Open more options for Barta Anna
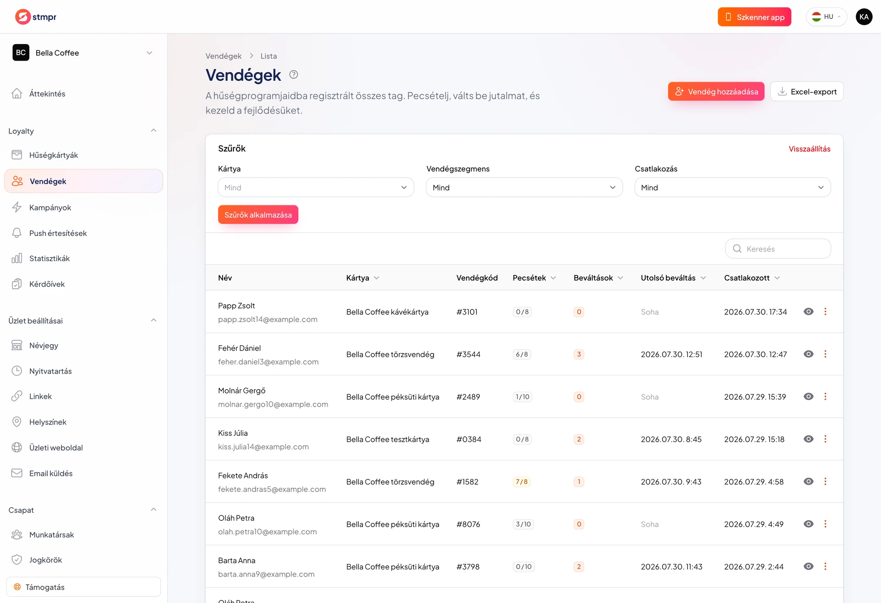This screenshot has height=603, width=881. coord(825,566)
